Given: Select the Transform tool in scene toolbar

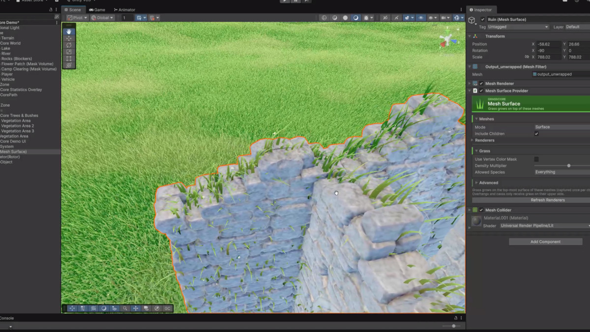Looking at the screenshot, I should point(69,65).
